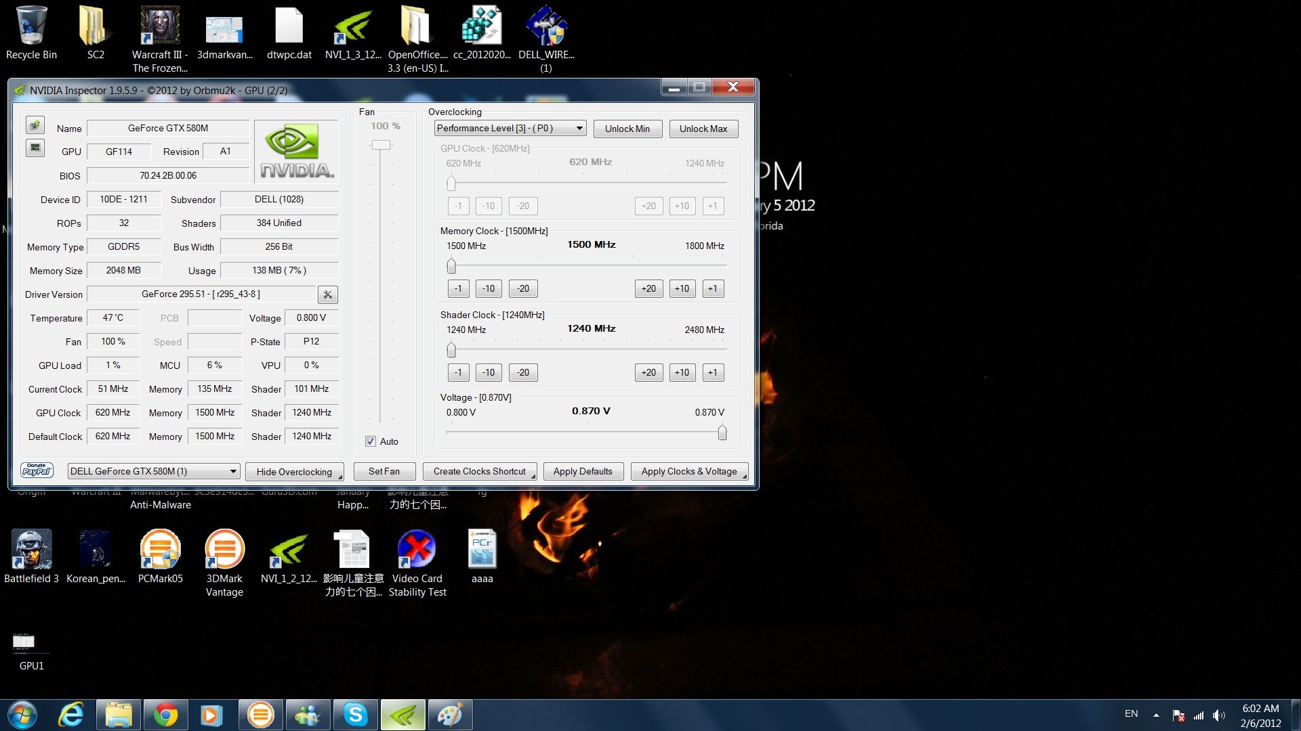Launch 3DMark Vantage shortcut
1301x731 pixels.
(x=224, y=563)
